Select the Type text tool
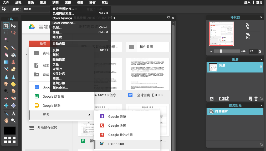The image size is (266, 151). [13, 114]
